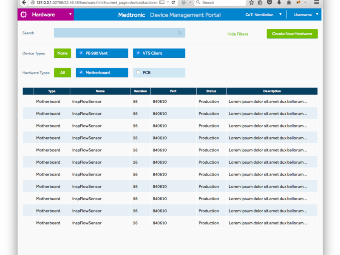The width and height of the screenshot is (340, 255).
Task: Focus the portal Search input field
Action: coord(119,33)
